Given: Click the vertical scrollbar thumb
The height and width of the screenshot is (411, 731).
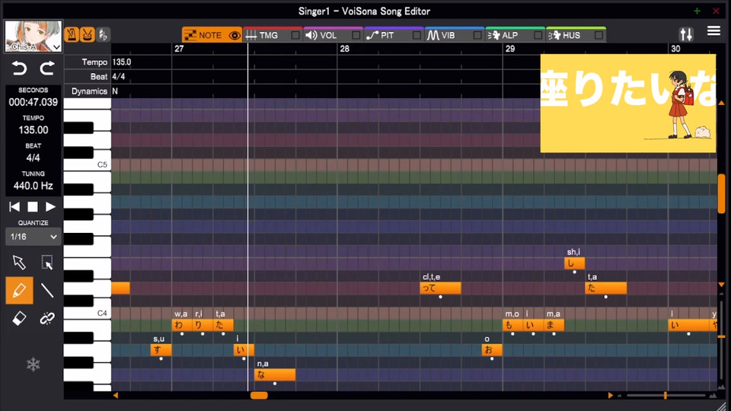Looking at the screenshot, I should point(721,193).
